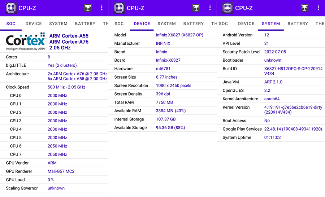Screen dimensions: 325x197
Task: Click the Cores value '8'
Action: click(x=49, y=57)
